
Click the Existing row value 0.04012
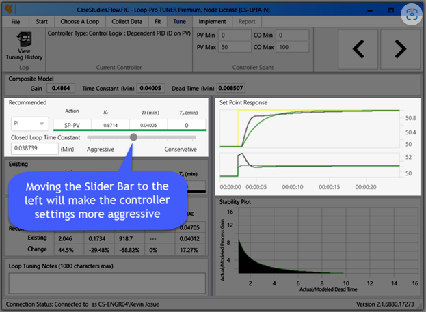(189, 239)
